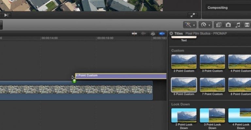The image size is (251, 130).
Task: Click the 00:00:14:00 ruler mark
Action: pyautogui.click(x=49, y=38)
